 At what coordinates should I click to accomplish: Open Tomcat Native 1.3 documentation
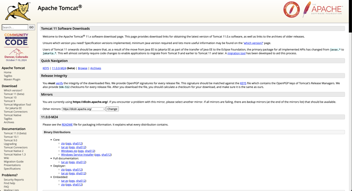pos(15,154)
